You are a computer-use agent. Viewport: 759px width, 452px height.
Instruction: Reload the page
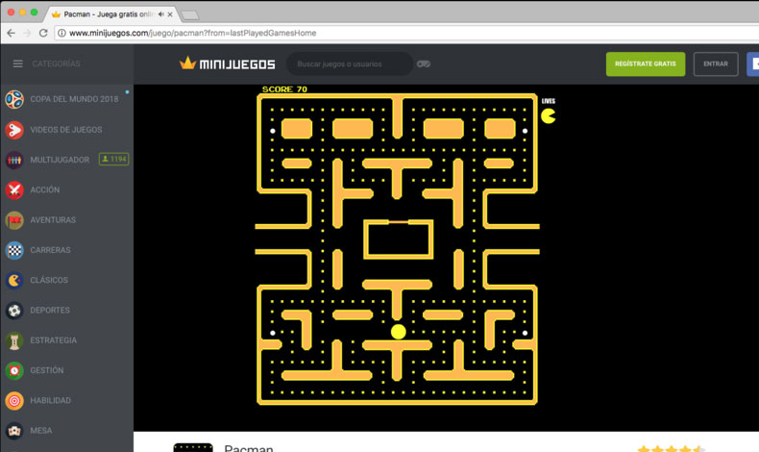click(x=43, y=33)
